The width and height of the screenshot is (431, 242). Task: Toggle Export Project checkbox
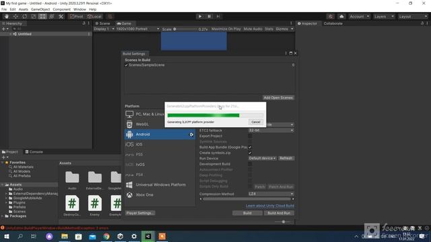[250, 136]
